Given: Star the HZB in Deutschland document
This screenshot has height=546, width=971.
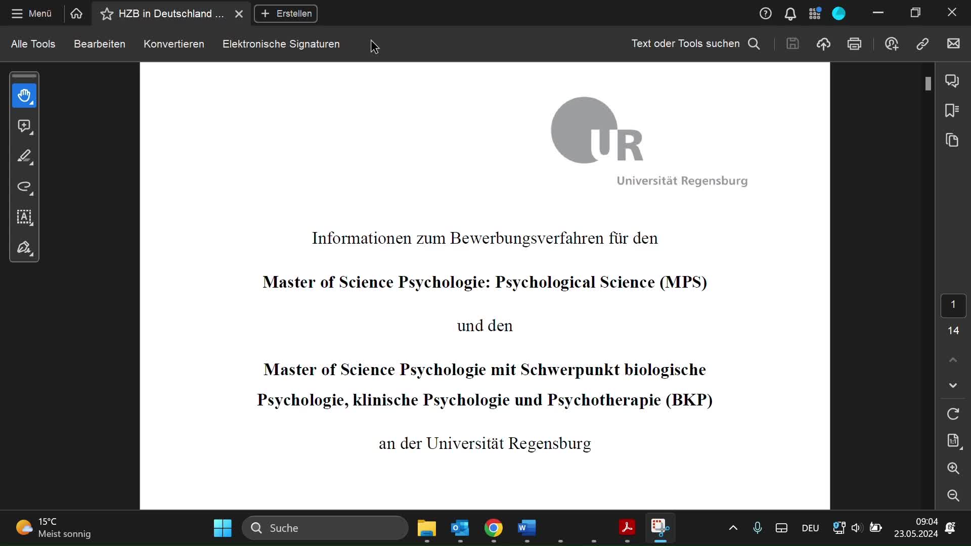Looking at the screenshot, I should point(107,14).
